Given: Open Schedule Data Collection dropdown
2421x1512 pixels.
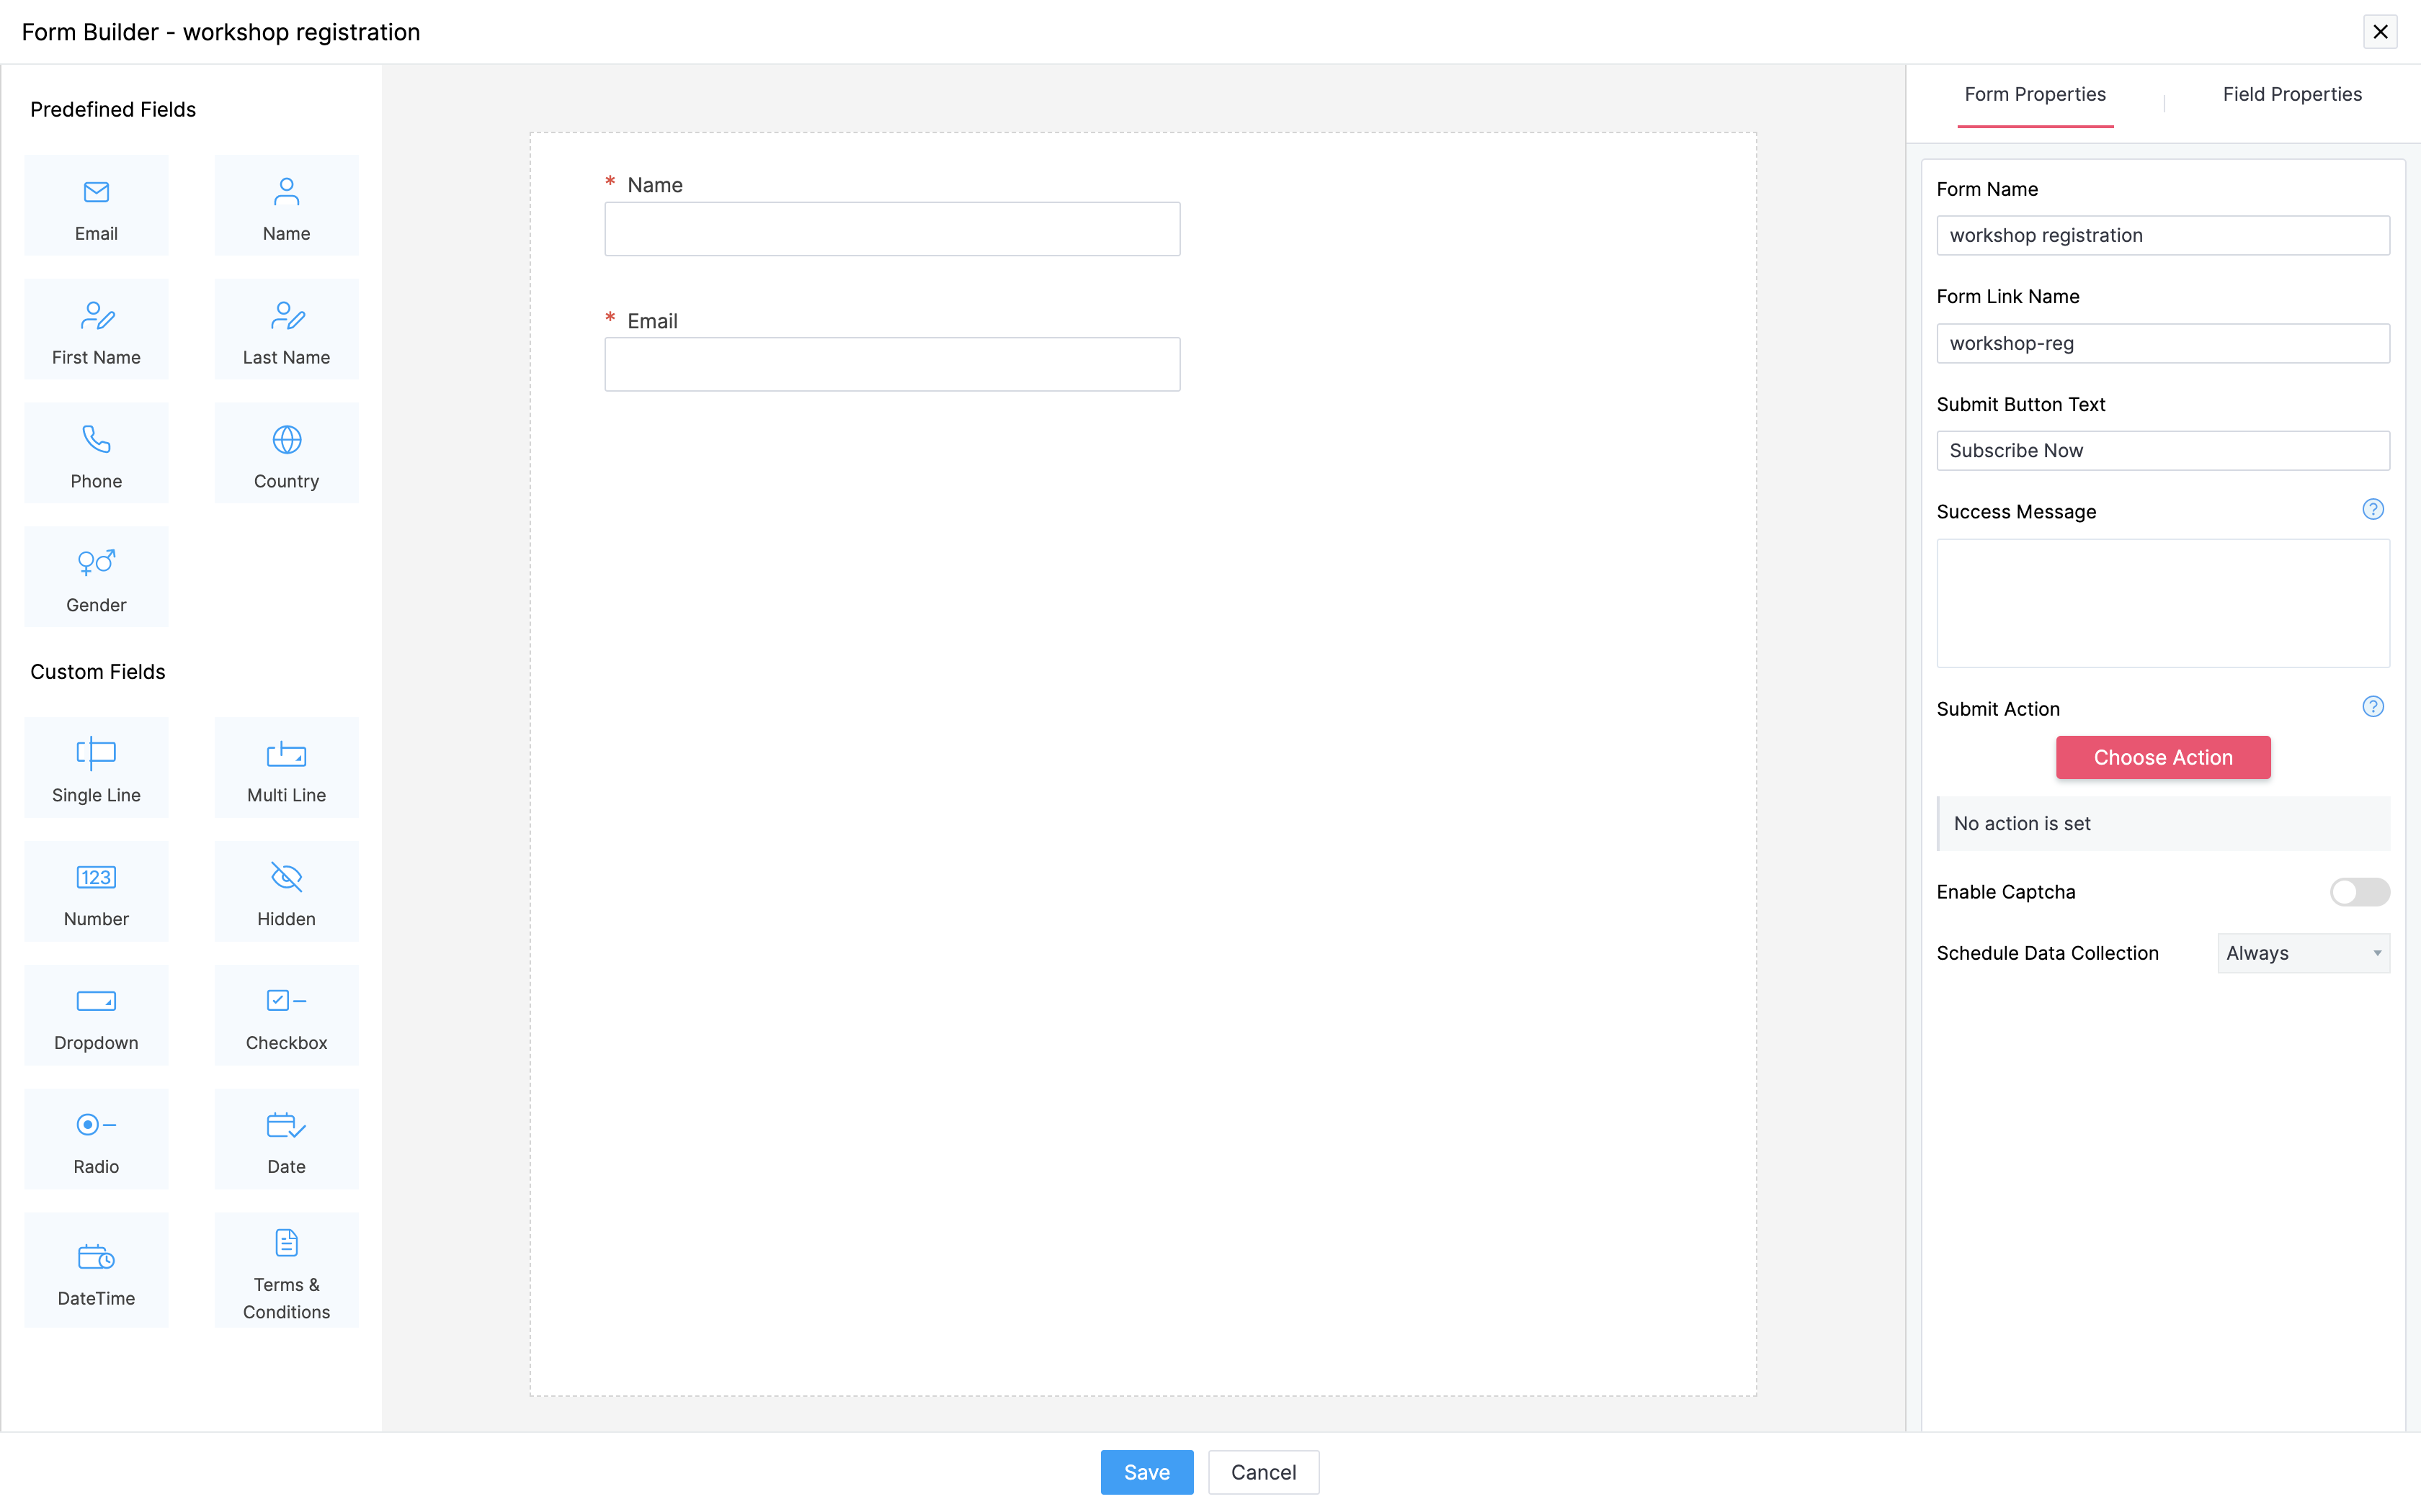Looking at the screenshot, I should [2302, 953].
